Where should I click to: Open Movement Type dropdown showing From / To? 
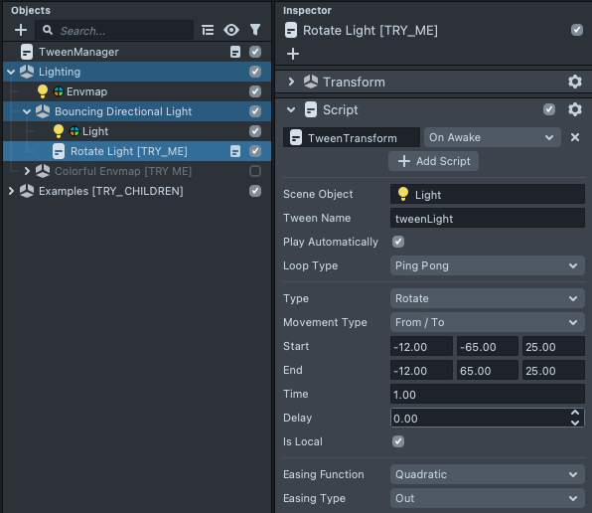(x=488, y=322)
